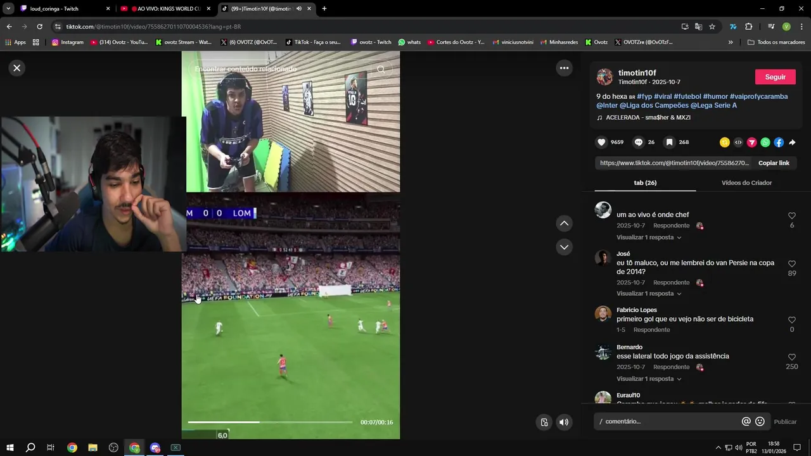The height and width of the screenshot is (456, 811).
Task: Click in the comentário input field
Action: (x=668, y=422)
